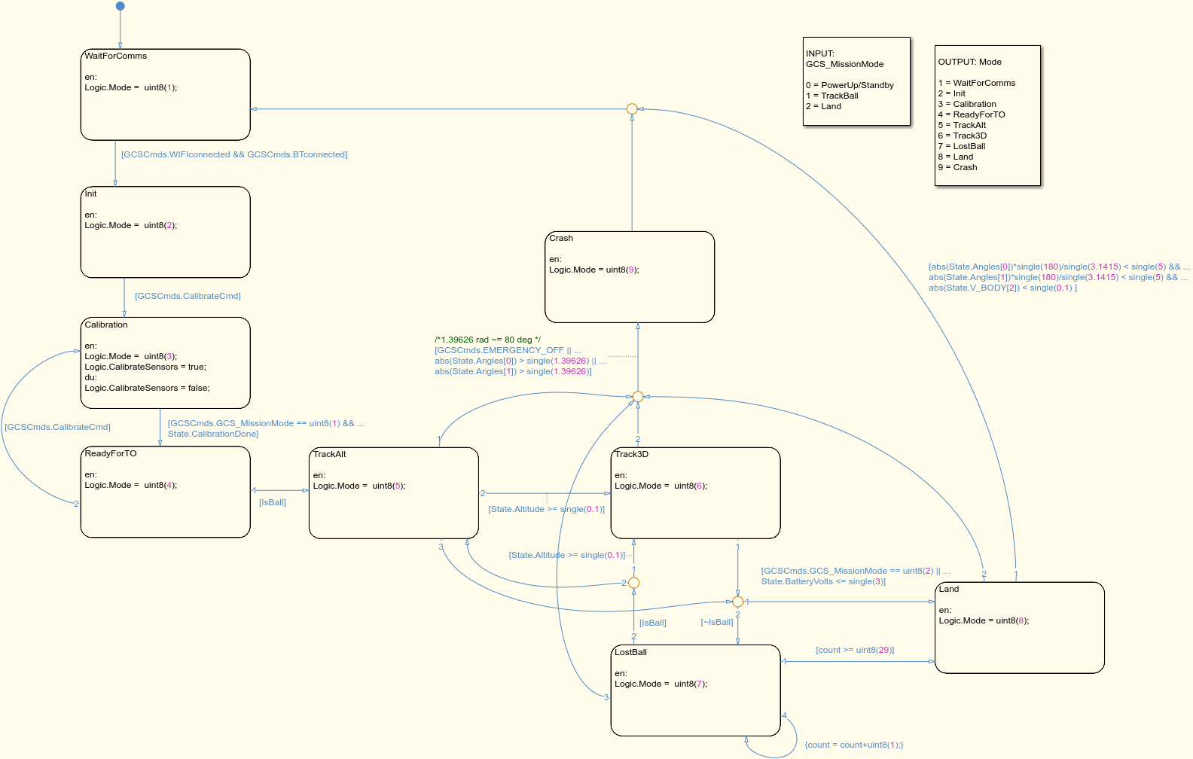Image resolution: width=1193 pixels, height=759 pixels.
Task: Click '2 = Land' in the INPUT note
Action: click(x=823, y=106)
